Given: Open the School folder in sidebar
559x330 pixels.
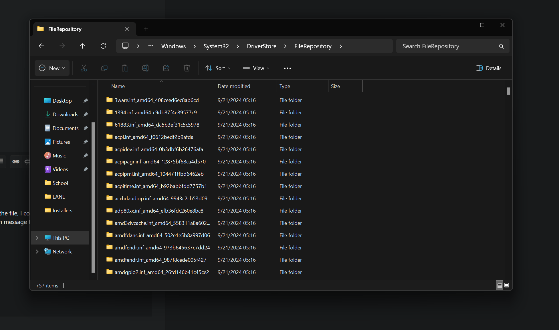Looking at the screenshot, I should (60, 183).
